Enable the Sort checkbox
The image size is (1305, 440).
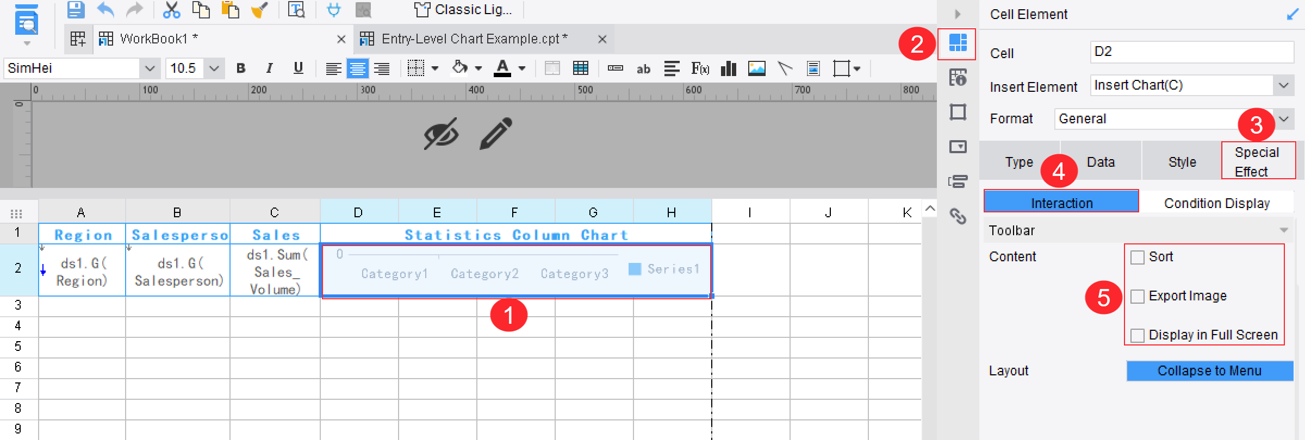(1137, 257)
